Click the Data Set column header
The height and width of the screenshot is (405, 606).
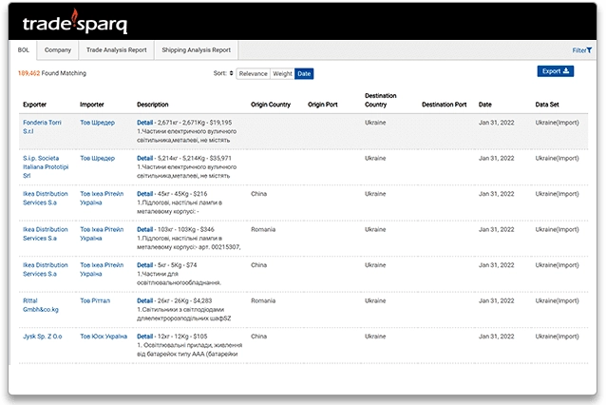tap(547, 105)
